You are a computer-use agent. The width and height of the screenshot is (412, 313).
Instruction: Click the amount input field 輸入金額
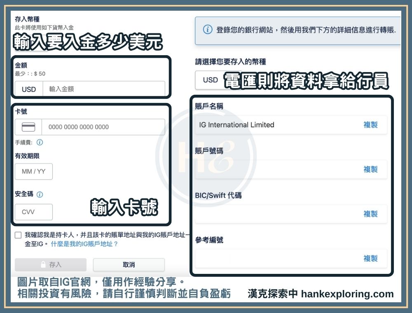(x=104, y=89)
